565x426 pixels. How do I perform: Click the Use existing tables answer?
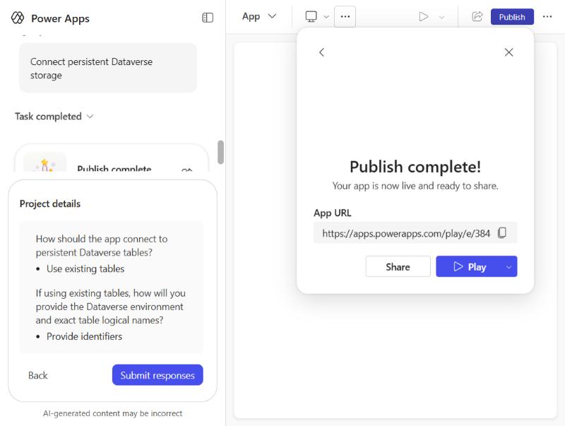(x=85, y=269)
